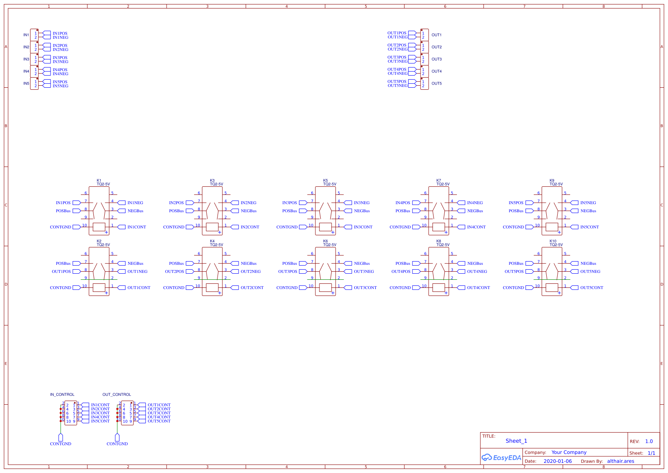Select the OUT5 two-pin connector symbol
Viewport: 668px width, 473px height.
click(x=424, y=84)
